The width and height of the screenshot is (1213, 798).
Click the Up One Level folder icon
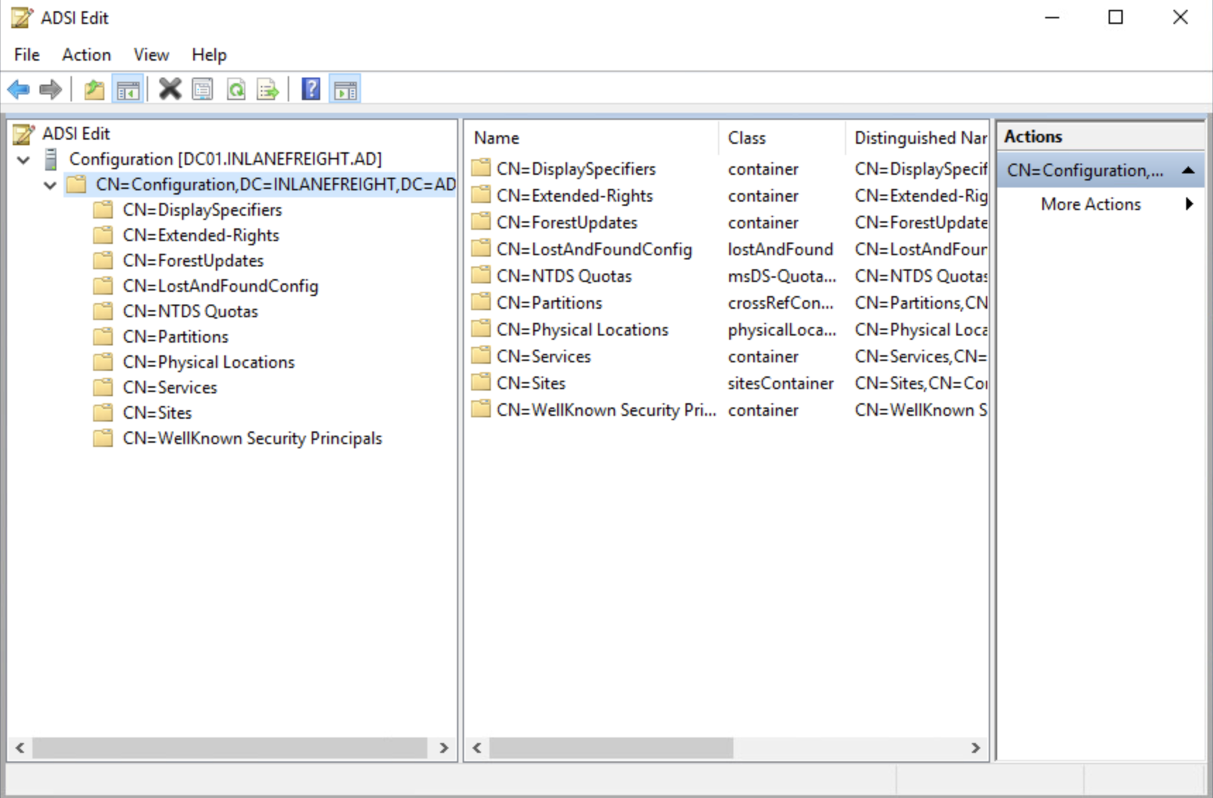(x=94, y=90)
